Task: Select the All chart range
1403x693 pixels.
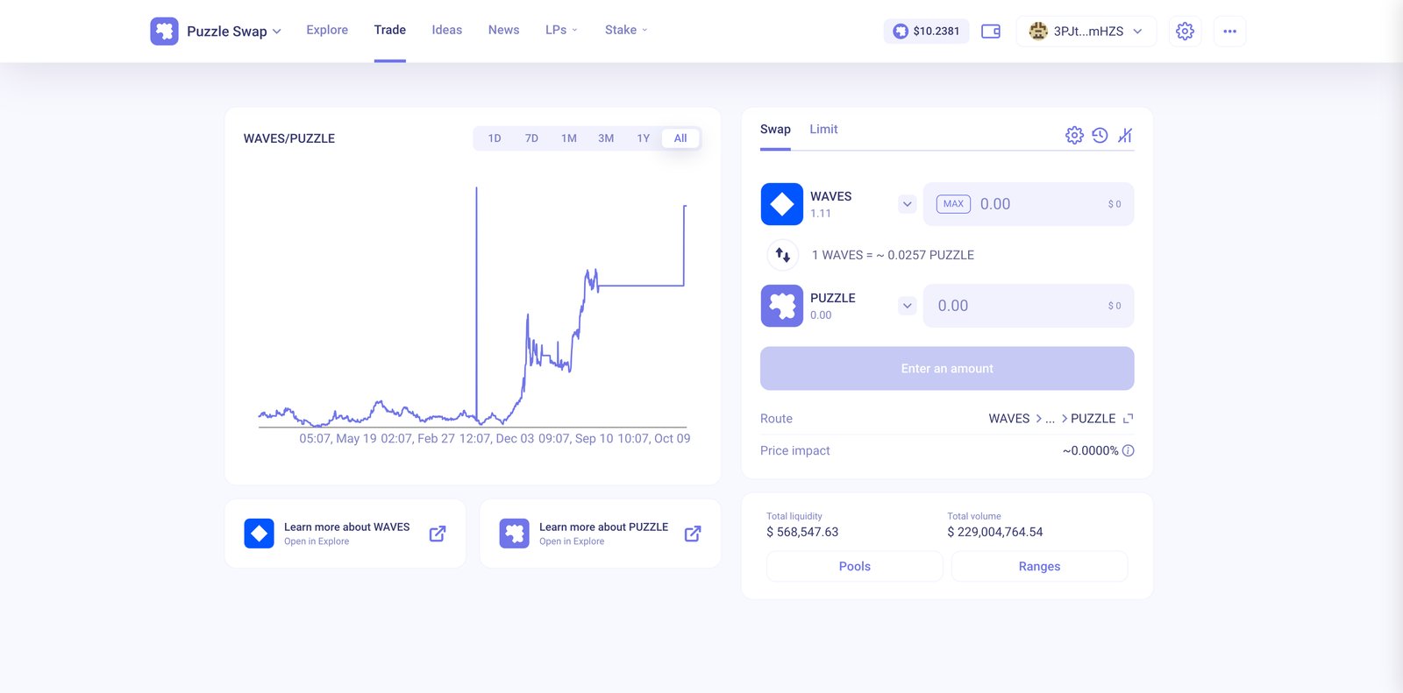Action: pyautogui.click(x=680, y=138)
